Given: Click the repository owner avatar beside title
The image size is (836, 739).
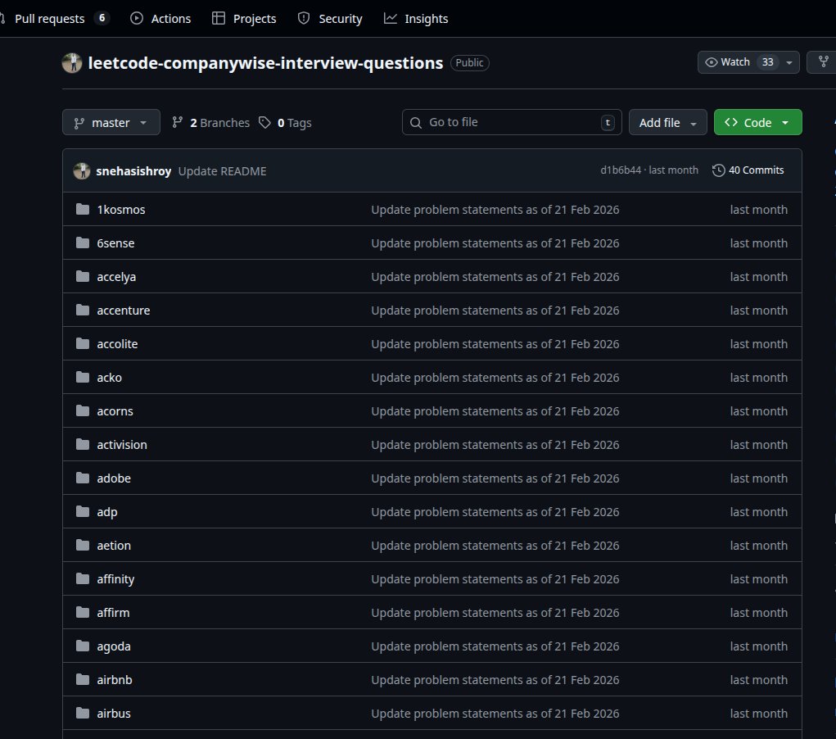Looking at the screenshot, I should (x=72, y=63).
